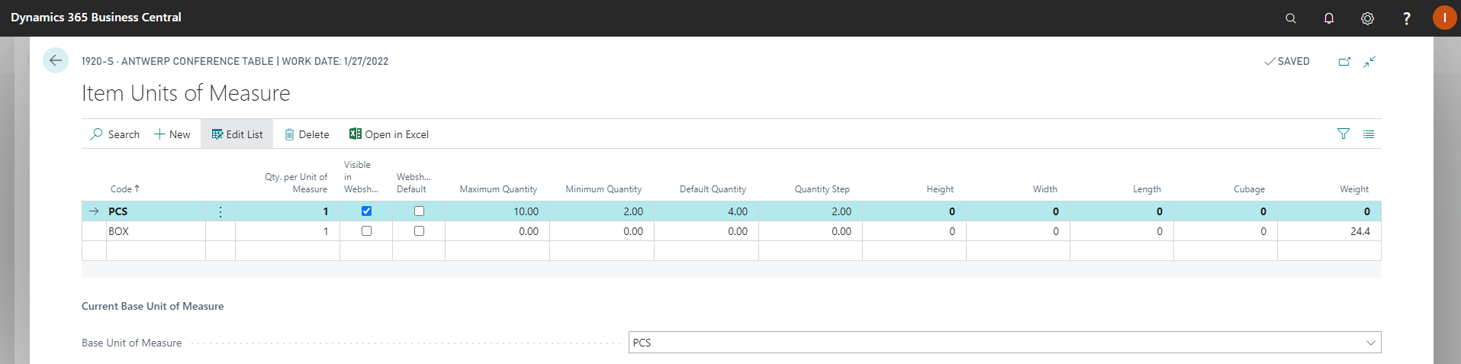This screenshot has height=364, width=1461.
Task: Click the Maximum Quantity column header
Action: pyautogui.click(x=498, y=189)
